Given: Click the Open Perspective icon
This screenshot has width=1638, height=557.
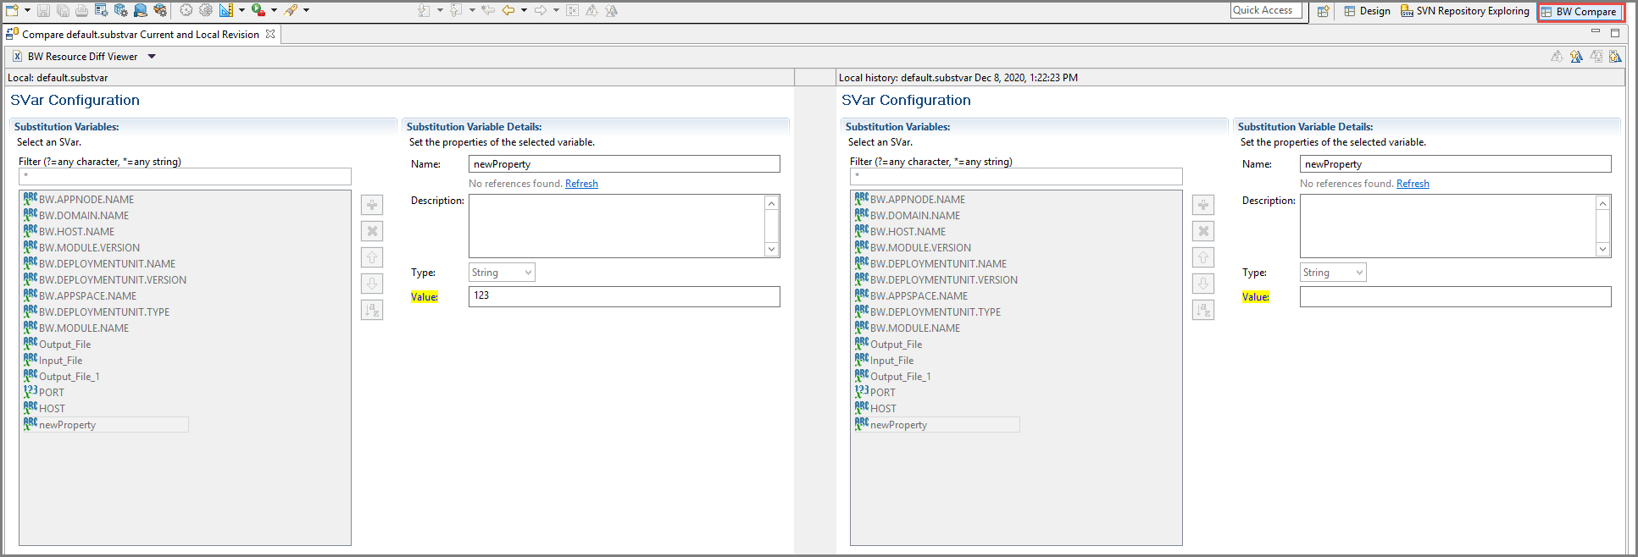Looking at the screenshot, I should point(1323,11).
